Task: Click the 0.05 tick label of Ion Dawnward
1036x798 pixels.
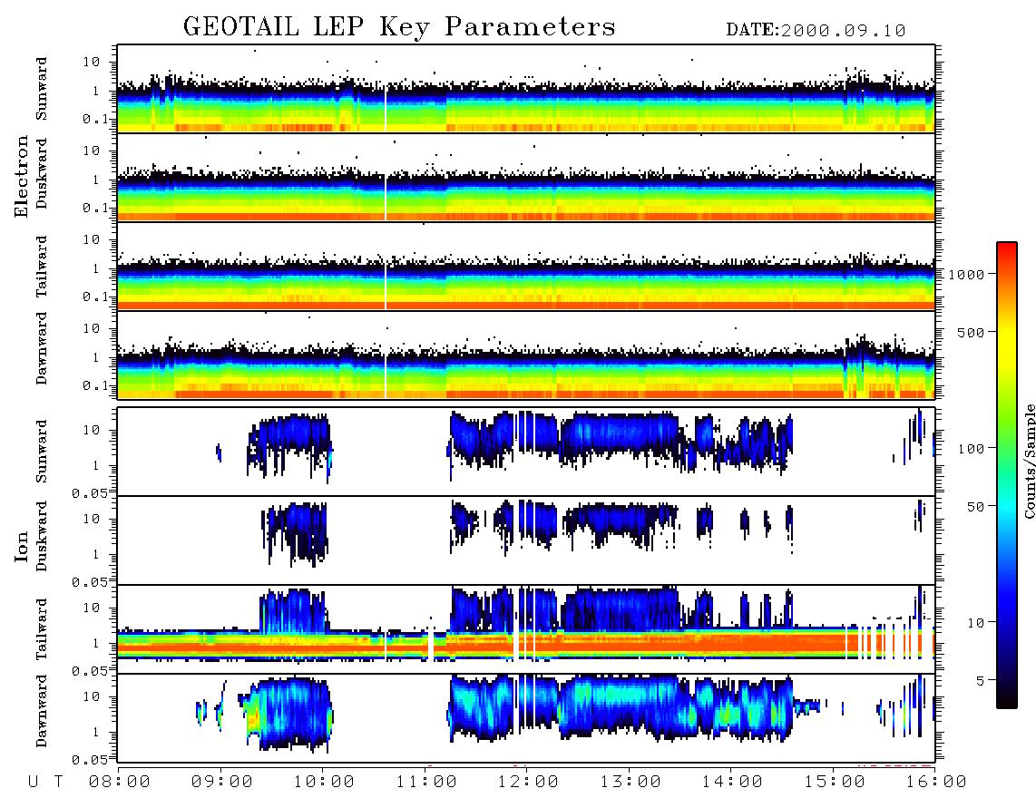Action: click(90, 760)
